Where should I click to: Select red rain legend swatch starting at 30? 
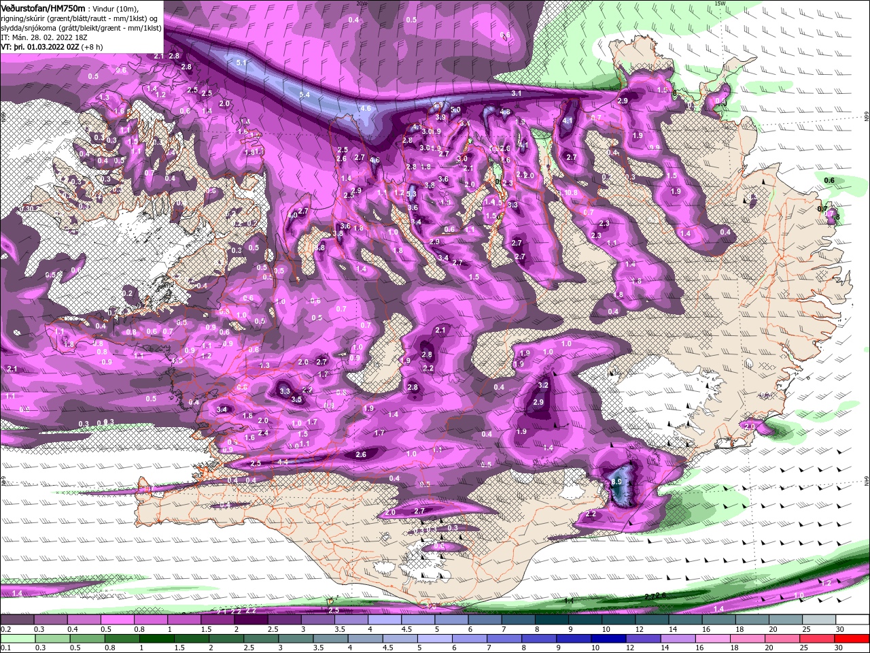tap(851, 638)
